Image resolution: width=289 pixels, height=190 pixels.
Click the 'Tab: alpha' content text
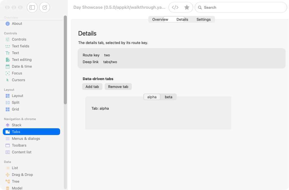[100, 109]
